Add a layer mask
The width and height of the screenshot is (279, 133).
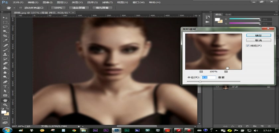[240, 126]
